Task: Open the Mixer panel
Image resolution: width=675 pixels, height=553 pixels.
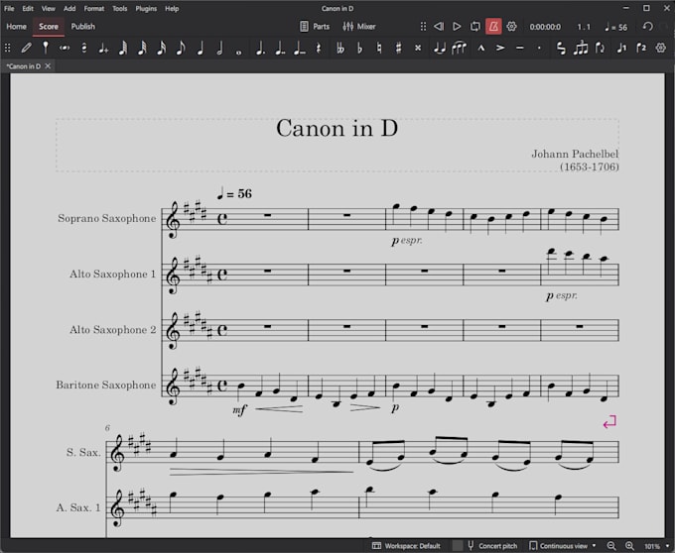Action: (359, 27)
